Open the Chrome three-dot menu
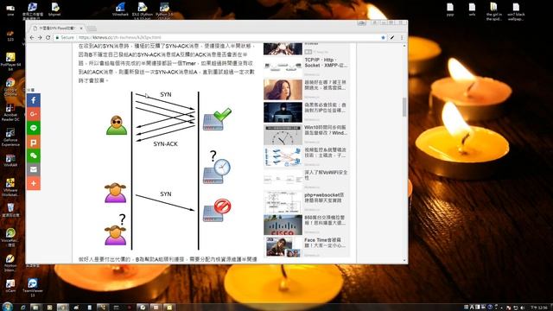553x311 pixels. tap(402, 37)
